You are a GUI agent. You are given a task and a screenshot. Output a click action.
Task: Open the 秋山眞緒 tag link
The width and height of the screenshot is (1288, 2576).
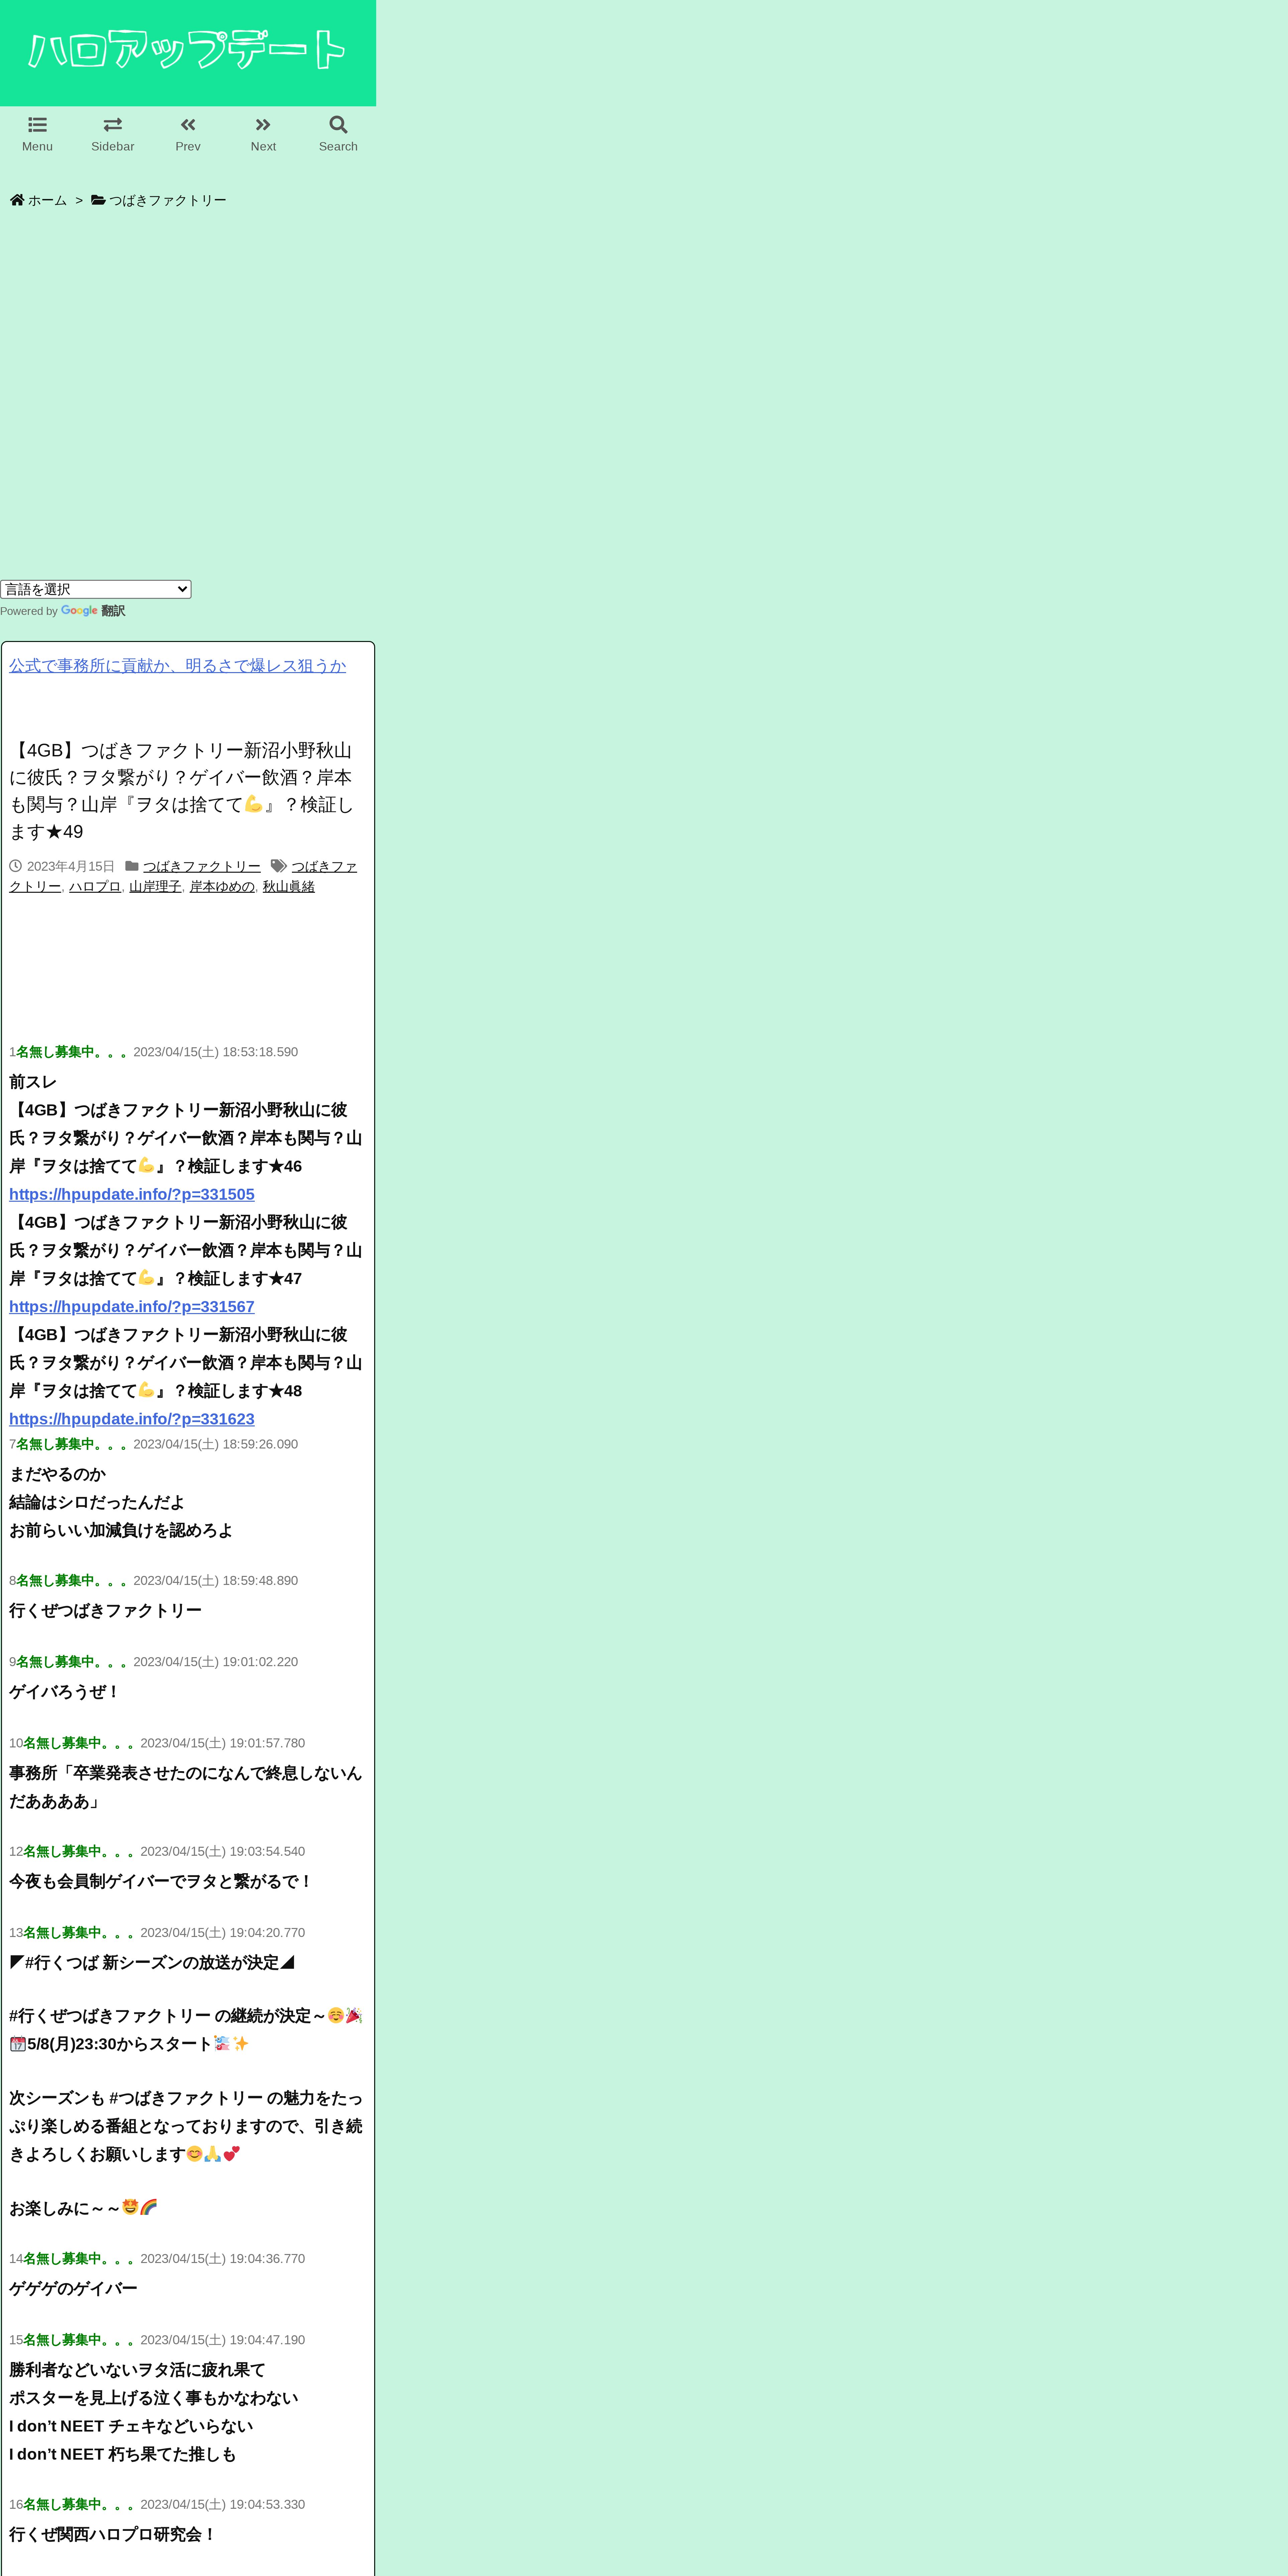pos(289,887)
